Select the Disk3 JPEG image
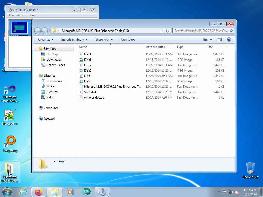The height and width of the screenshot is (197, 263). point(88,81)
